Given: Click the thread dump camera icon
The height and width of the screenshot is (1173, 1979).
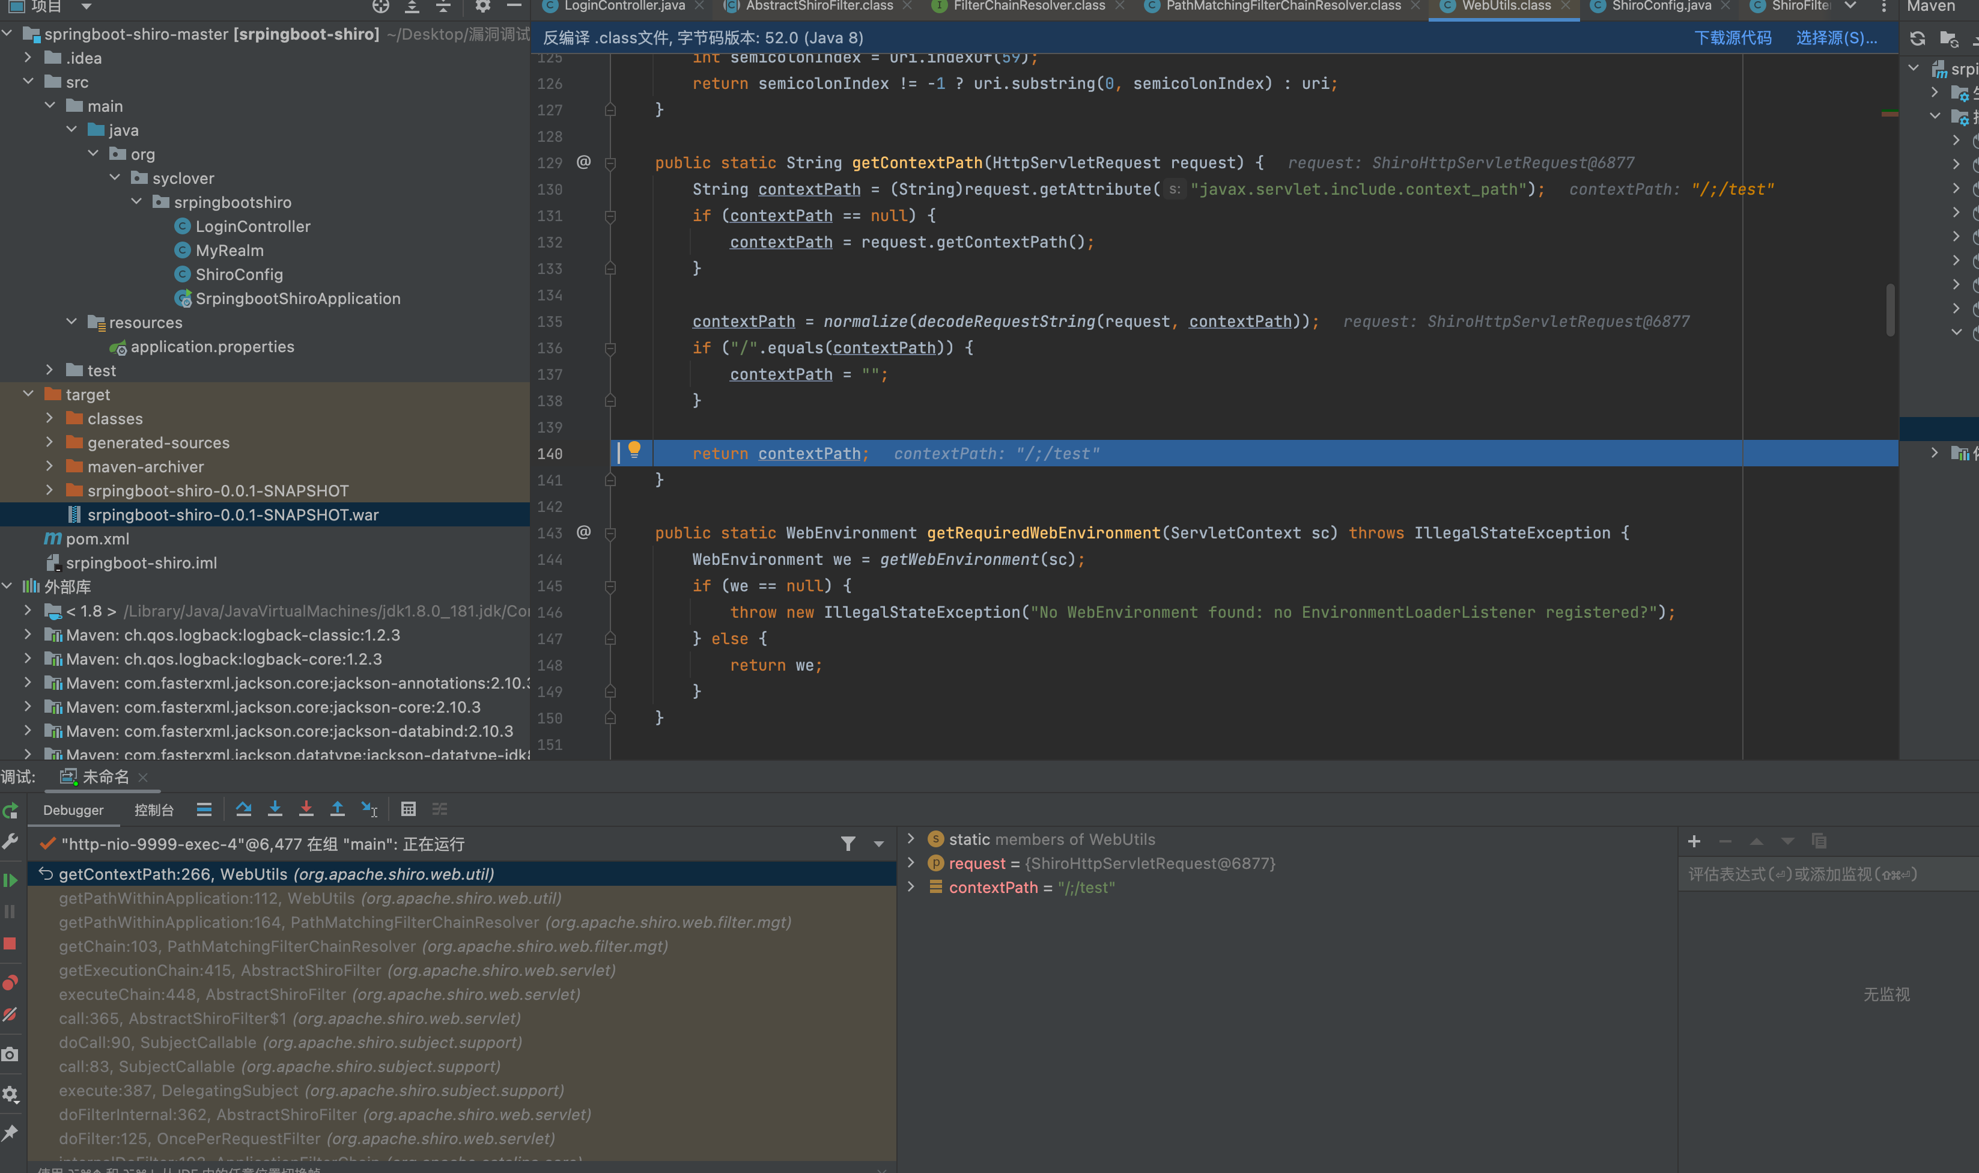Looking at the screenshot, I should (10, 1053).
